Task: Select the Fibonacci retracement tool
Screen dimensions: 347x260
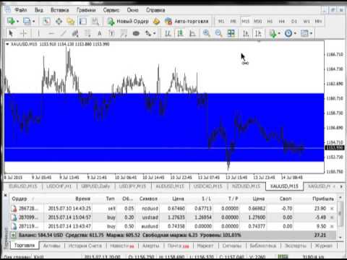Action: (87, 33)
